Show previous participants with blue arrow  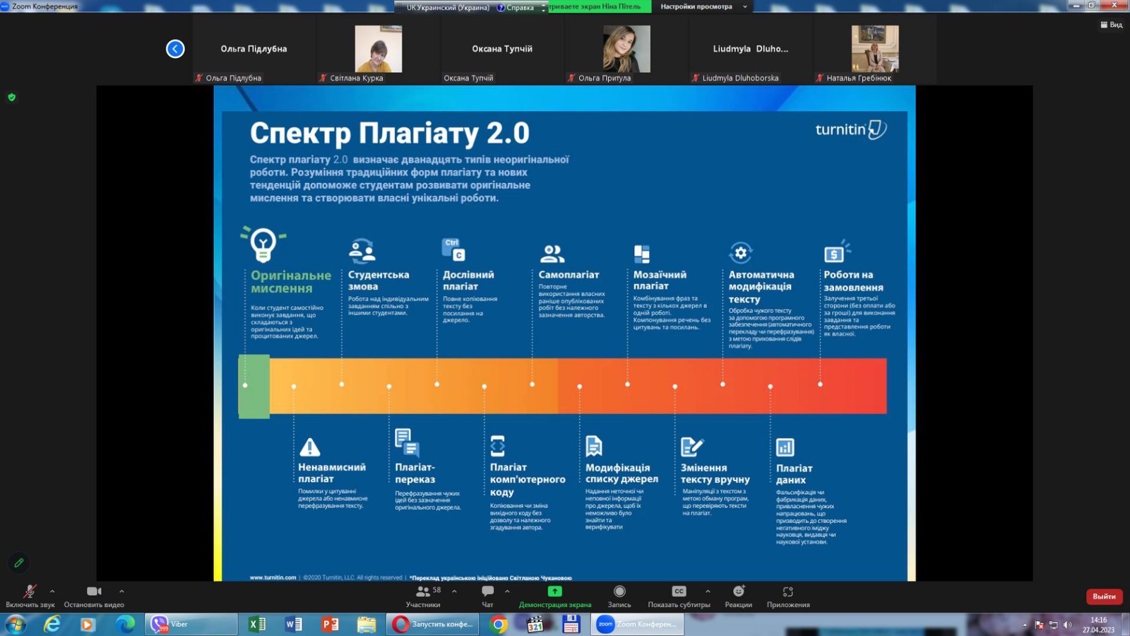click(175, 49)
